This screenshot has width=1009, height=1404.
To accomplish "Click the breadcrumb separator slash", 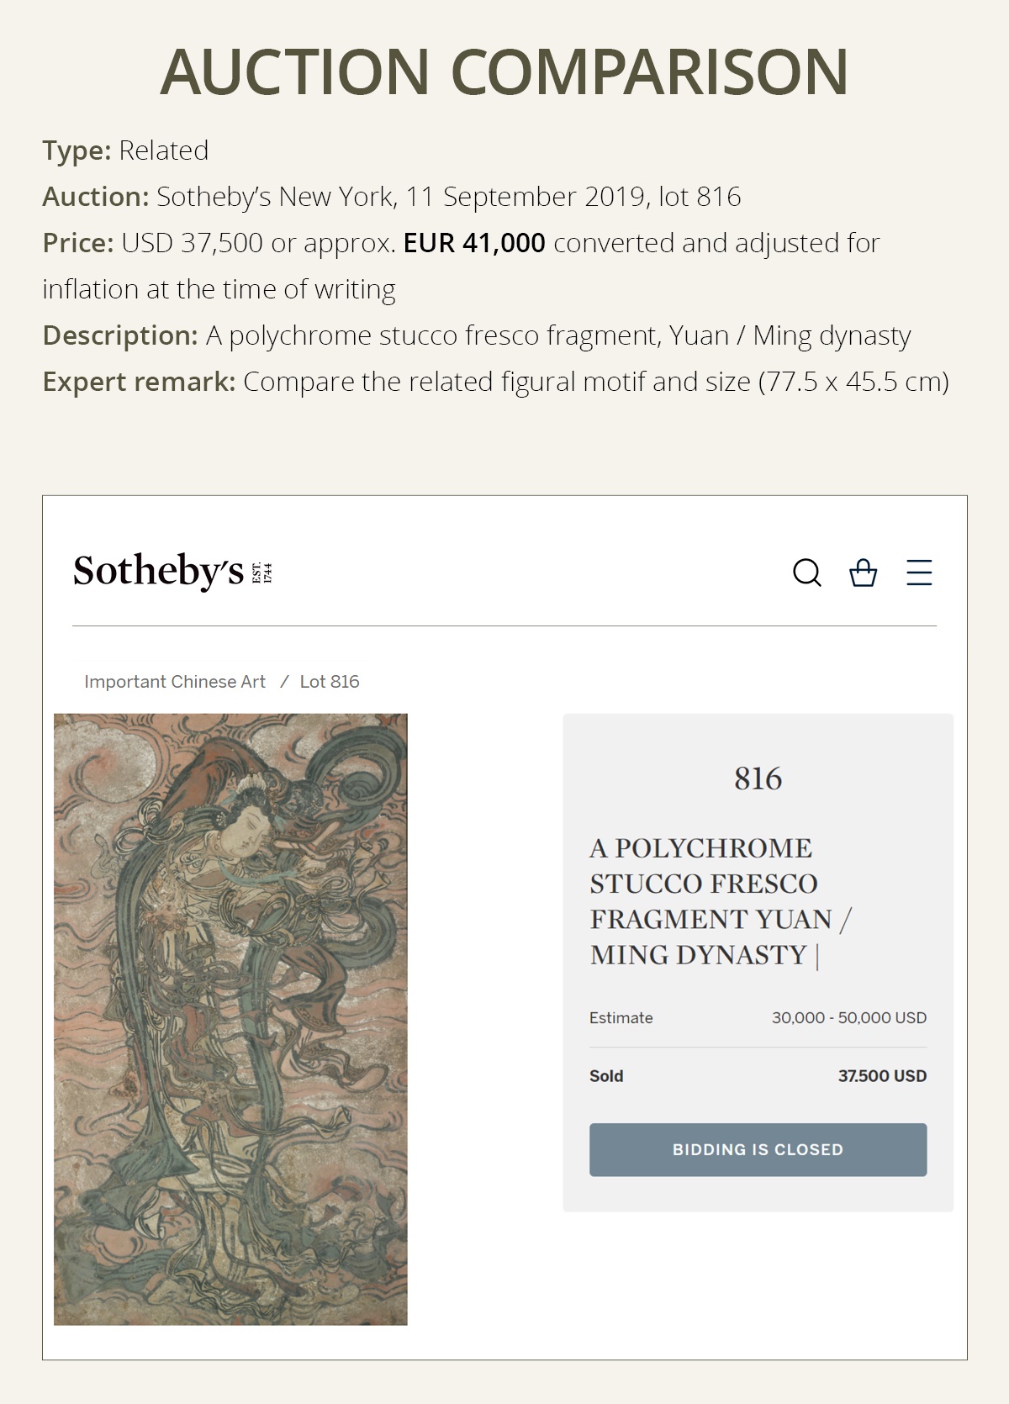I will pyautogui.click(x=286, y=682).
